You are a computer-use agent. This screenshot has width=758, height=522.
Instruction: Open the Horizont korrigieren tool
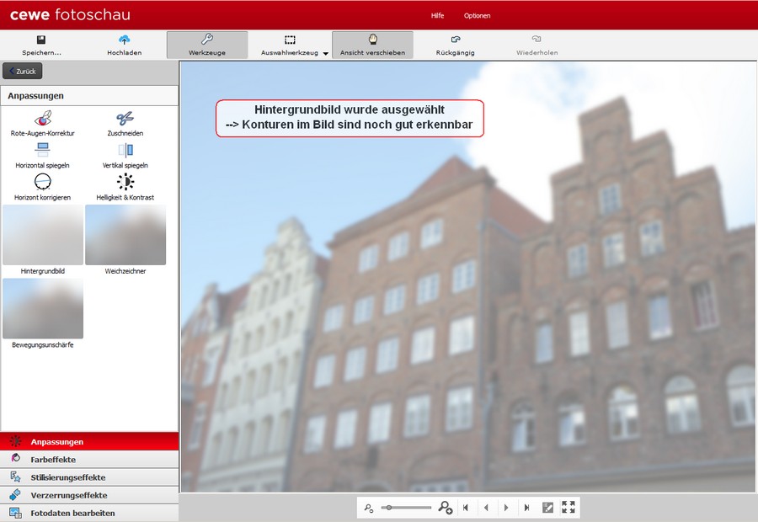(x=43, y=181)
